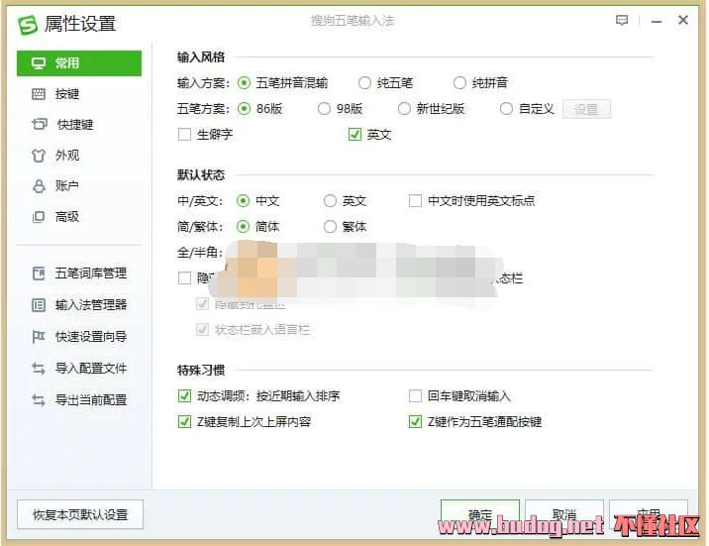Enable 回车键取消输入

pos(415,396)
